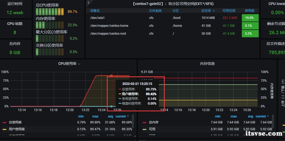Click the 89.35% current value of 用户使用率
285x141 pixels.
coord(127,129)
